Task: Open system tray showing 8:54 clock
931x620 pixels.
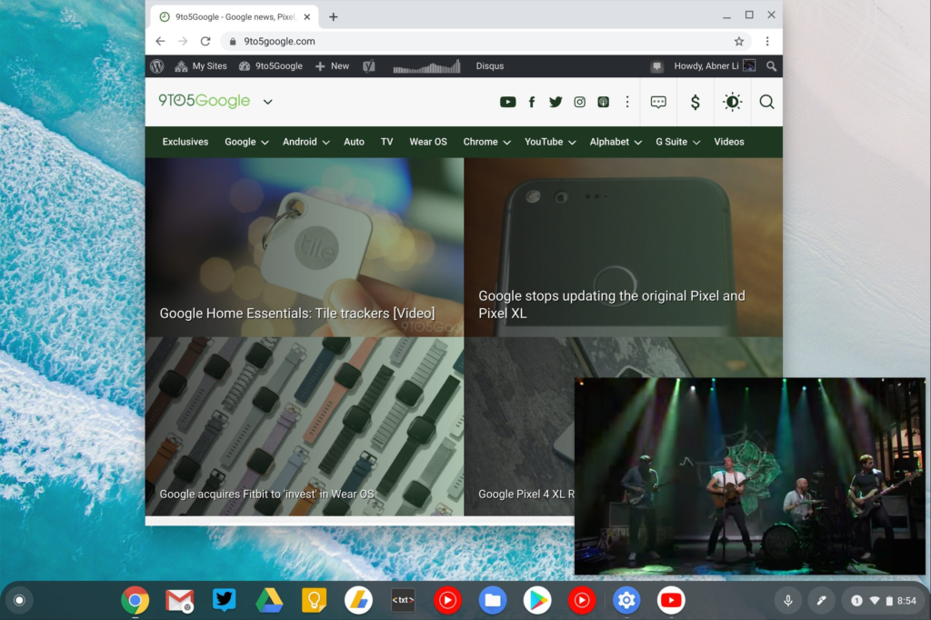Action: click(885, 600)
